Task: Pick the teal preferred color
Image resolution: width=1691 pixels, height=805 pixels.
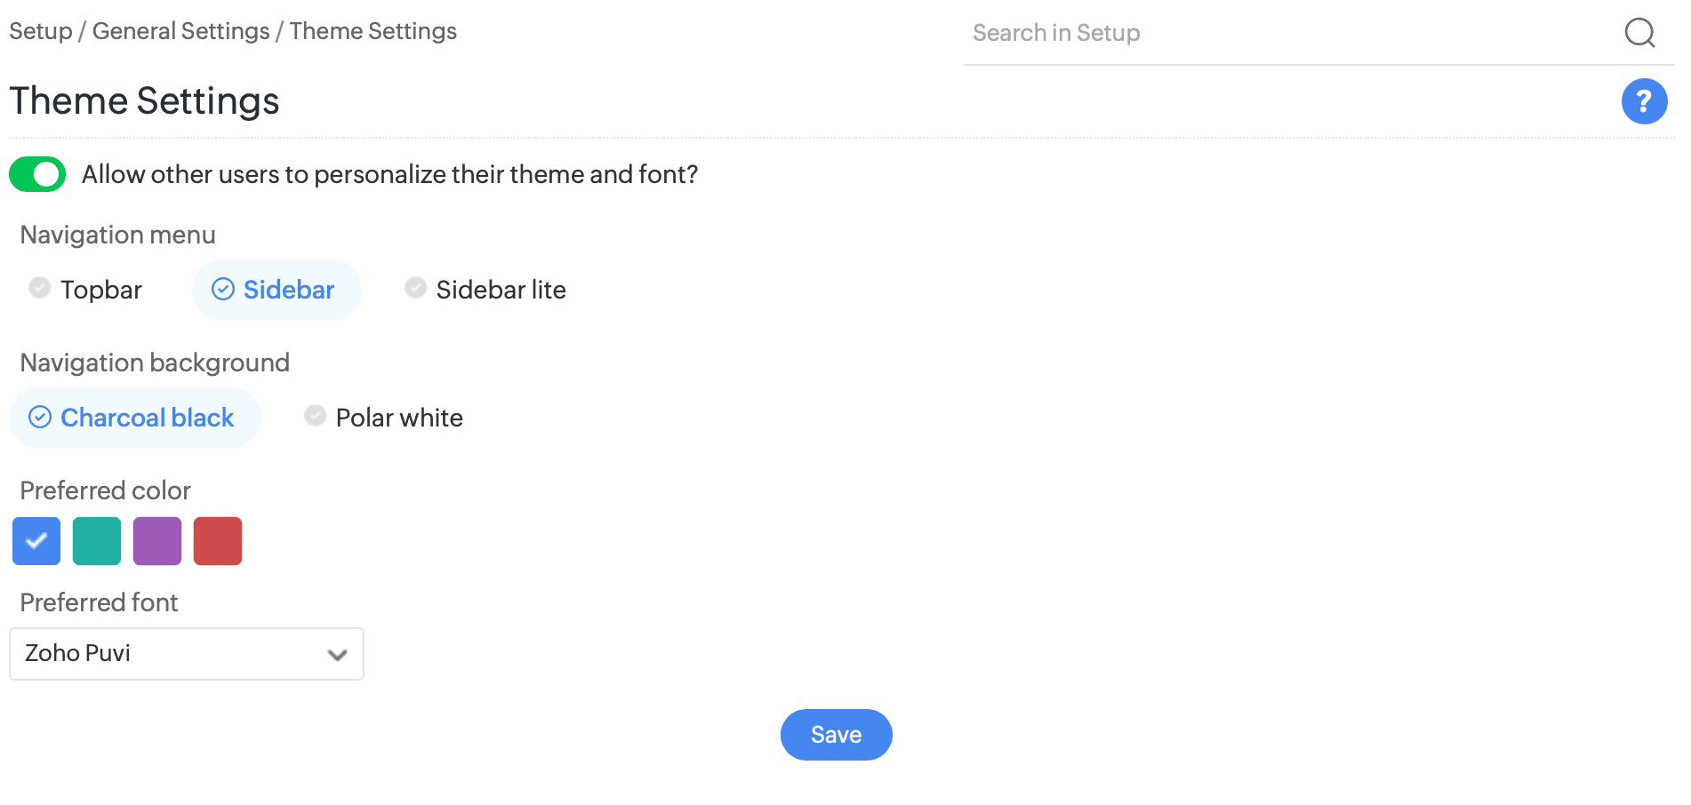Action: (x=97, y=541)
